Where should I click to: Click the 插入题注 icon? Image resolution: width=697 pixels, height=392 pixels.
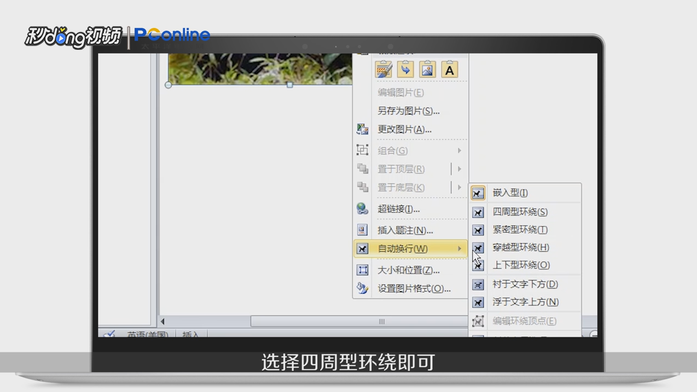pos(362,230)
